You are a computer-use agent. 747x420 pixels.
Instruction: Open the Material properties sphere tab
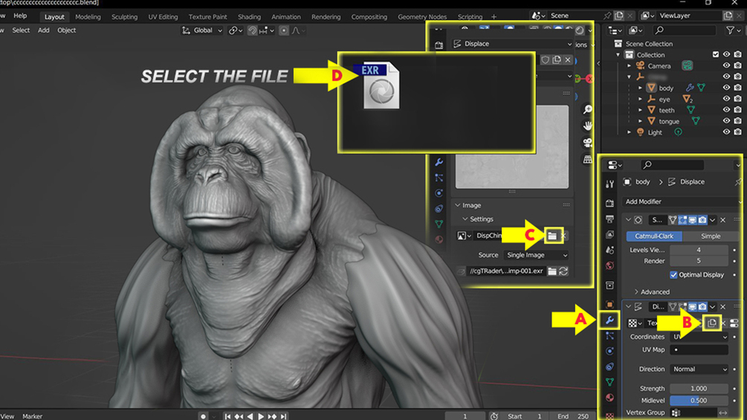click(609, 398)
